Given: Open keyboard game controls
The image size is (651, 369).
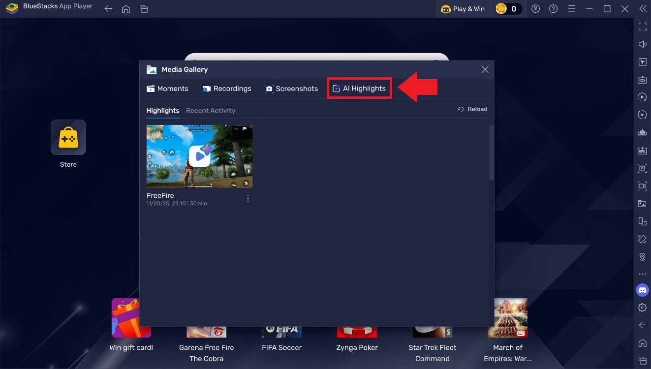Looking at the screenshot, I should (x=642, y=80).
